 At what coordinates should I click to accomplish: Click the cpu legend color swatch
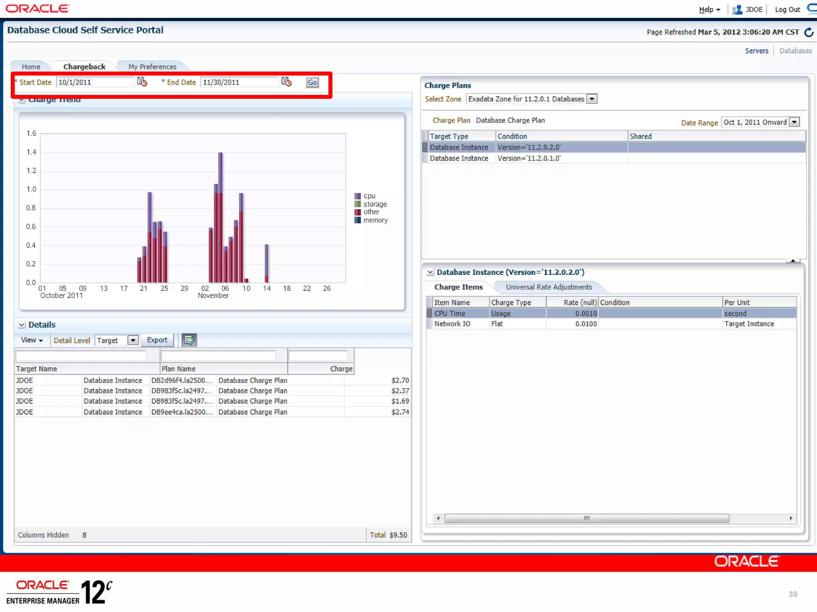click(358, 196)
